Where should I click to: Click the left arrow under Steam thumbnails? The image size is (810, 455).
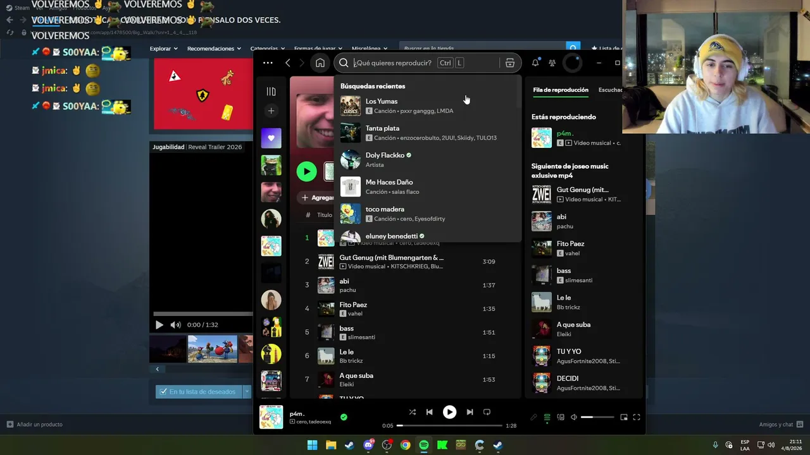[157, 369]
